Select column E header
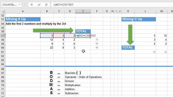Viewport: 173px width, 97px height. tap(83, 11)
